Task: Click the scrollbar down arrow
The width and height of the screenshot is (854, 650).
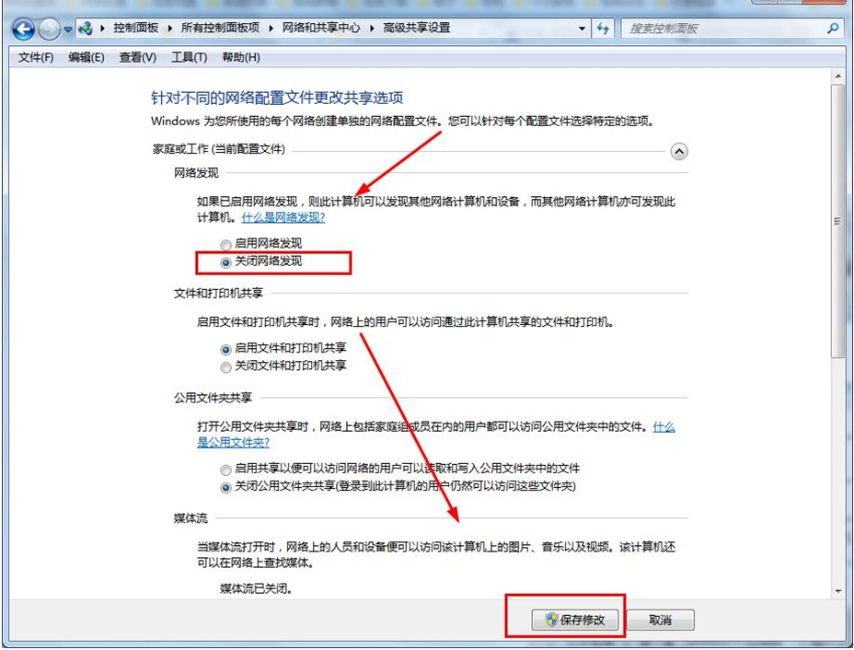Action: (x=837, y=590)
